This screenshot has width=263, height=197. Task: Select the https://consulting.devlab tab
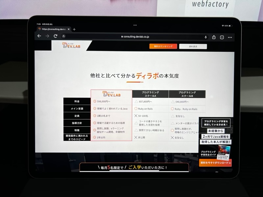click(x=53, y=29)
